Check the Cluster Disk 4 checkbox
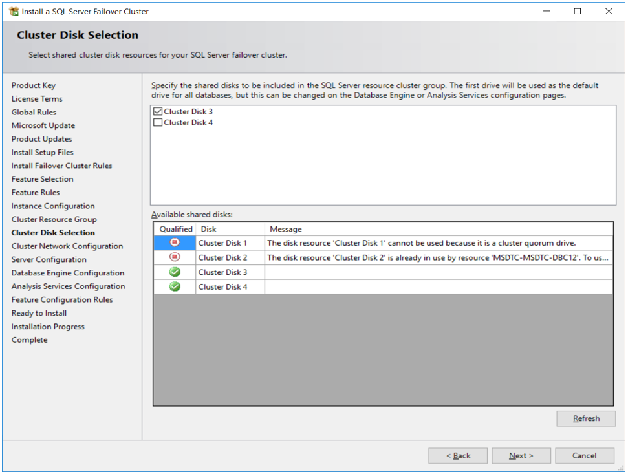This screenshot has width=628, height=474. click(x=158, y=122)
